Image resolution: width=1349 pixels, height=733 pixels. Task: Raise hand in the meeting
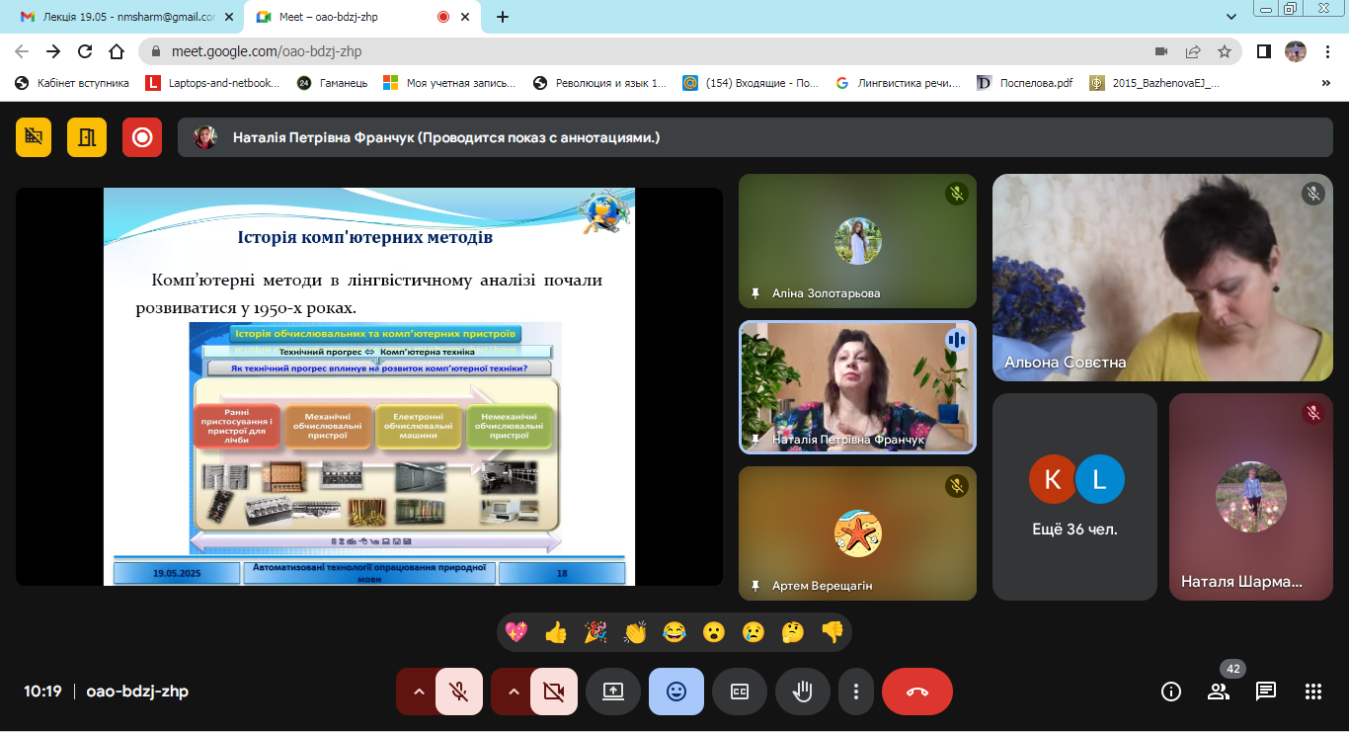pos(802,692)
